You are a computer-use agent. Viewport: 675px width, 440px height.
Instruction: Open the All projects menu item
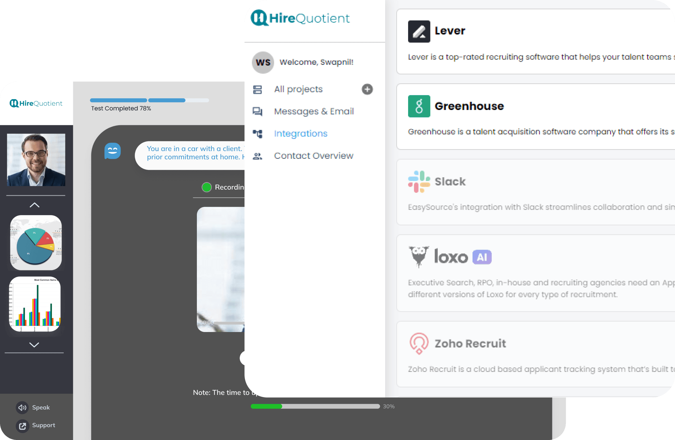point(298,89)
